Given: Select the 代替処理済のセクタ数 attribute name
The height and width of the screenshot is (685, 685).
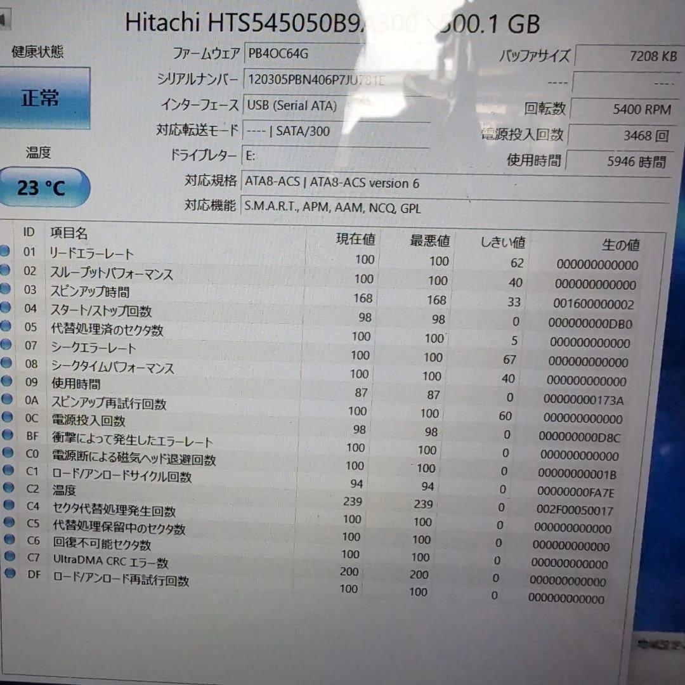Looking at the screenshot, I should pyautogui.click(x=107, y=329).
